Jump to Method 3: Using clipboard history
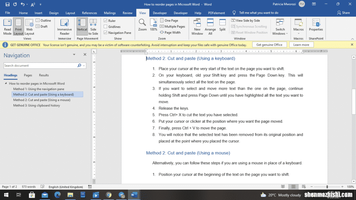This screenshot has height=200, width=356. (37, 106)
